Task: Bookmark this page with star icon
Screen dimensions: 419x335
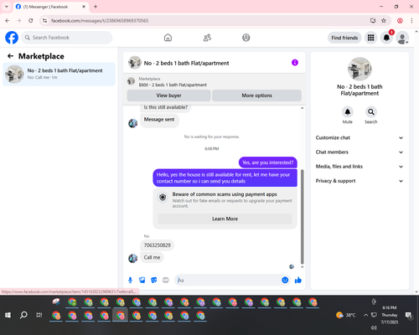Action: [x=384, y=21]
